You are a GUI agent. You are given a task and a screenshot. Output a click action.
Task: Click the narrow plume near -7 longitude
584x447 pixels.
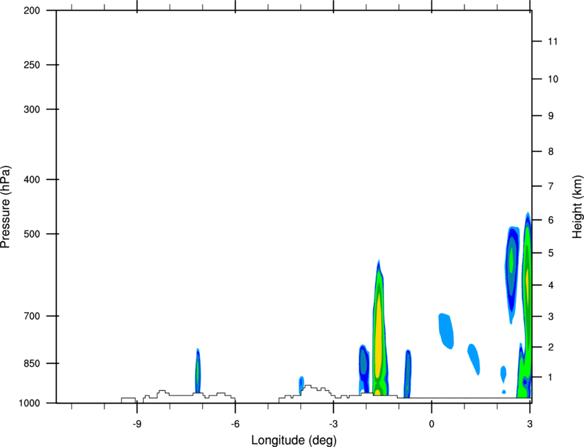(198, 371)
